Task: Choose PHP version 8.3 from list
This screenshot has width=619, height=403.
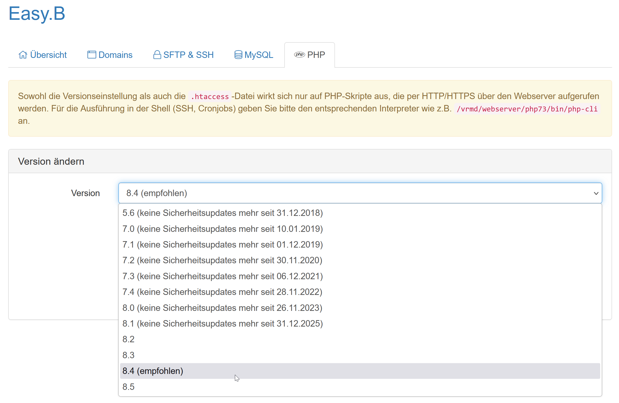Action: [x=128, y=355]
